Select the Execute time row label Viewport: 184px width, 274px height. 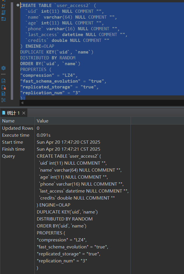[16, 135]
